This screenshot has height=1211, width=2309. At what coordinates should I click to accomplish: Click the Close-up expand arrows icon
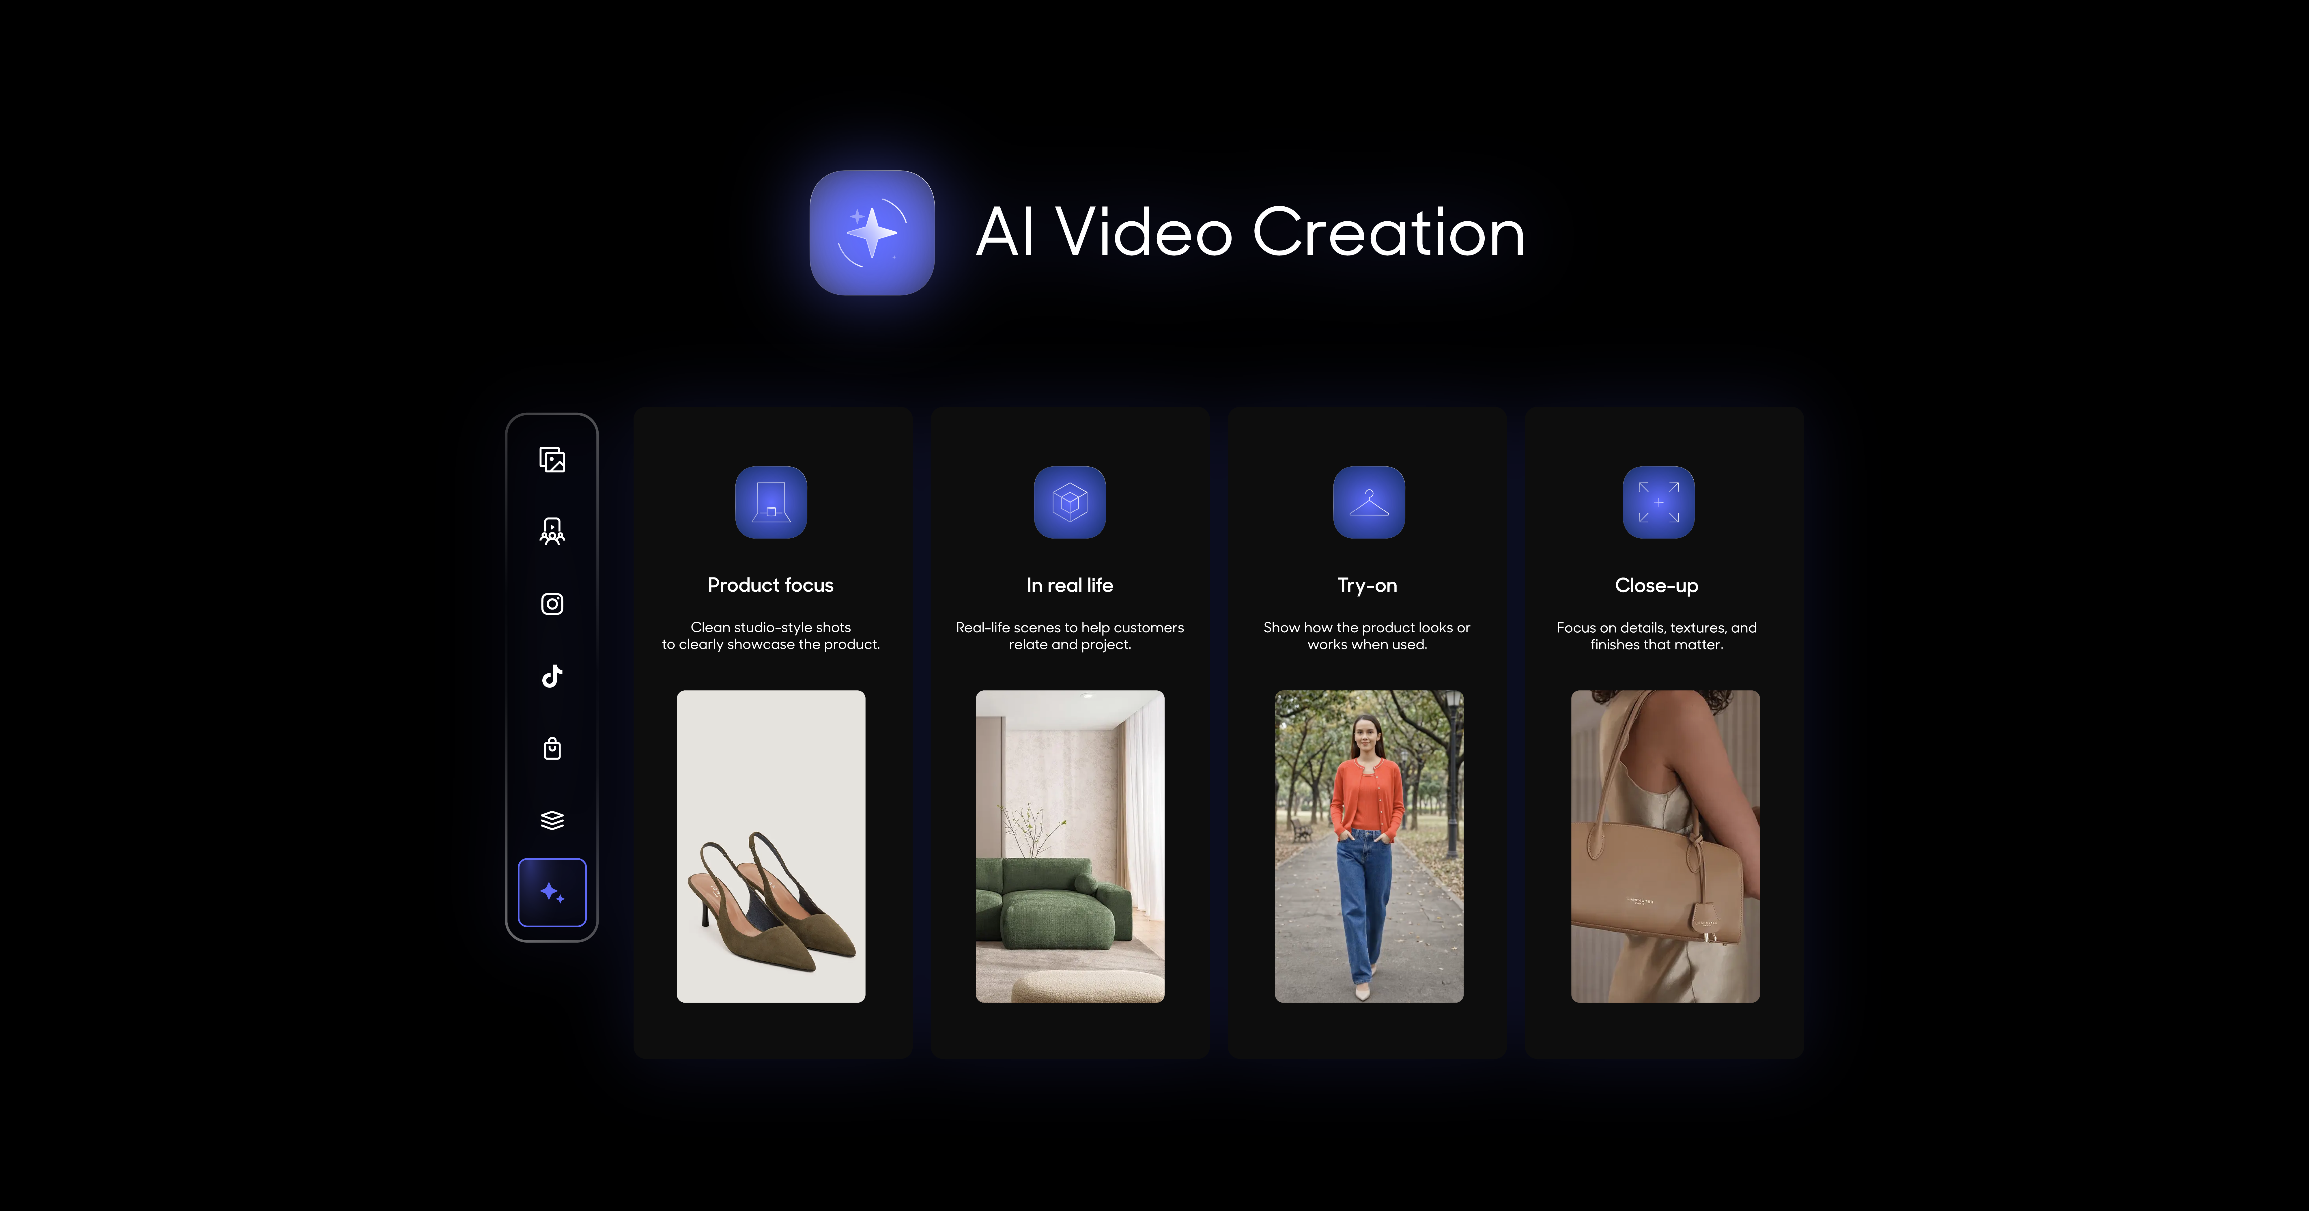pos(1658,502)
